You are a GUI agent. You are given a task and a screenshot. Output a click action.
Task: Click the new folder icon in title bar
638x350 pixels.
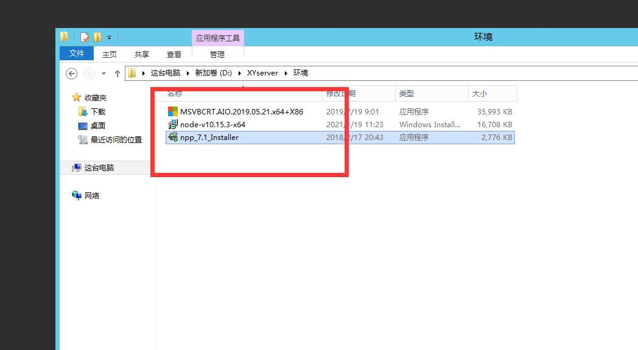[x=97, y=37]
